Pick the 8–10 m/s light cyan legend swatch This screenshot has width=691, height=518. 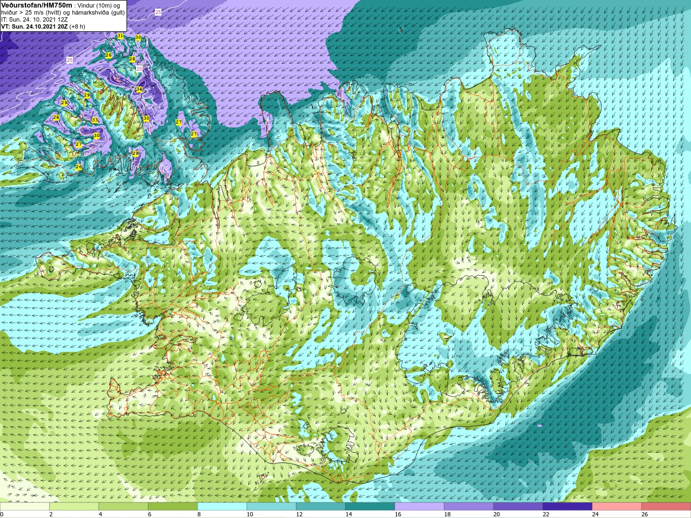(222, 507)
